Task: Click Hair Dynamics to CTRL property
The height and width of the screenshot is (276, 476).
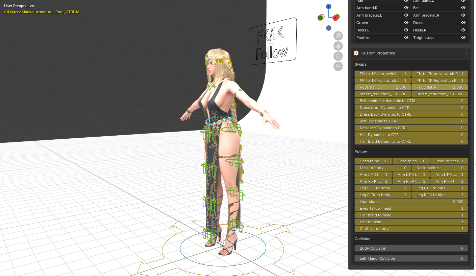Action: (x=411, y=135)
